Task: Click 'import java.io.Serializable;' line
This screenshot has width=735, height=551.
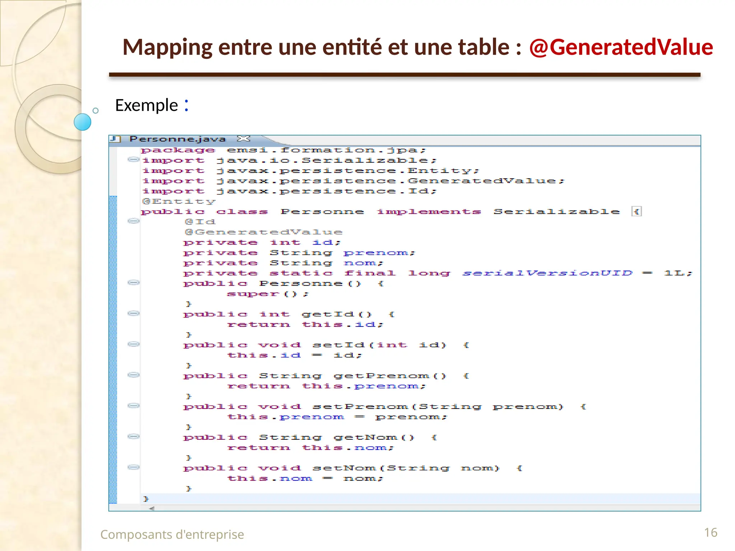Action: point(289,160)
